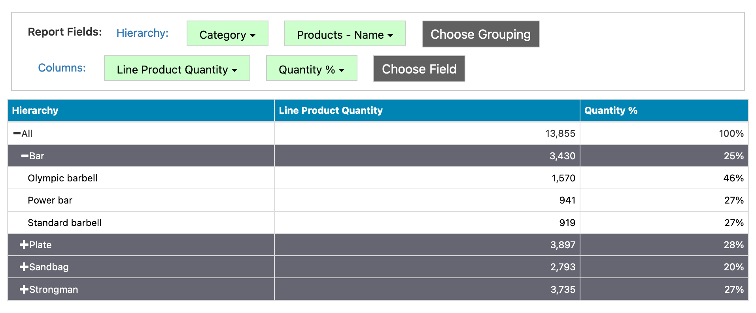Open the Products - Name dropdown
This screenshot has width=756, height=313.
pos(345,34)
